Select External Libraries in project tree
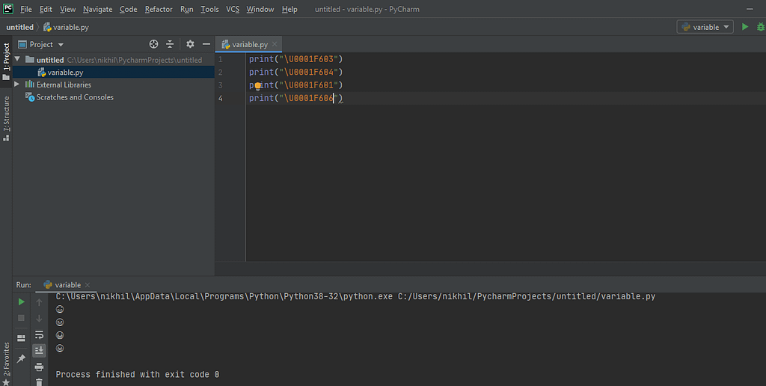Viewport: 766px width, 386px height. tap(64, 85)
